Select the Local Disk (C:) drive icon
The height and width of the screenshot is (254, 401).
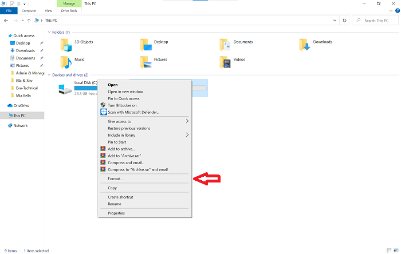[x=65, y=89]
